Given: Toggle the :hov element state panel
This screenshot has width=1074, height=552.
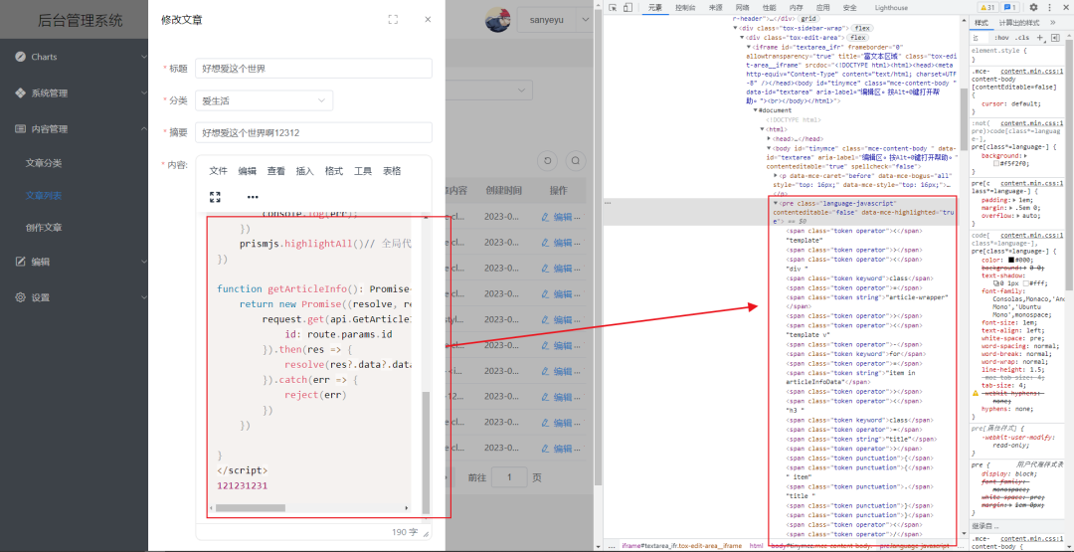Looking at the screenshot, I should pyautogui.click(x=1002, y=38).
